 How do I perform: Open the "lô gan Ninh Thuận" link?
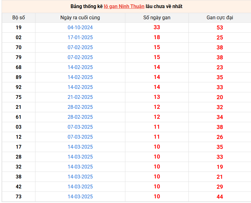(x=124, y=7)
